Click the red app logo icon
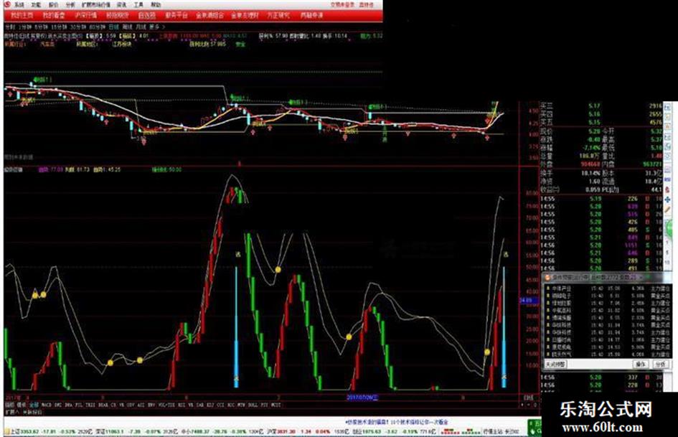This screenshot has width=678, height=437. click(7, 5)
